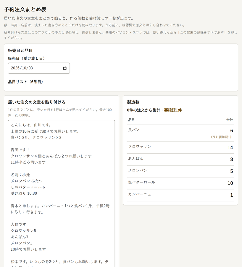
Task: Click the line 受け取り 10:30 in textarea
Action: [24, 193]
